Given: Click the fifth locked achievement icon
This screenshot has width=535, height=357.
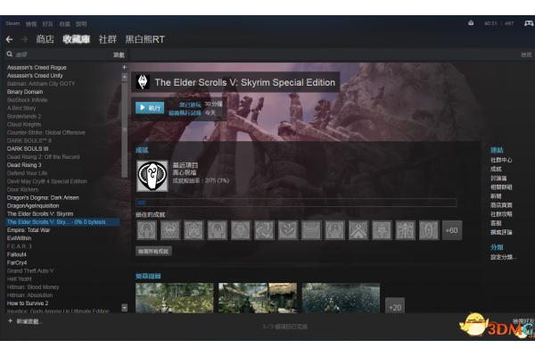Looking at the screenshot, I should 241,230.
